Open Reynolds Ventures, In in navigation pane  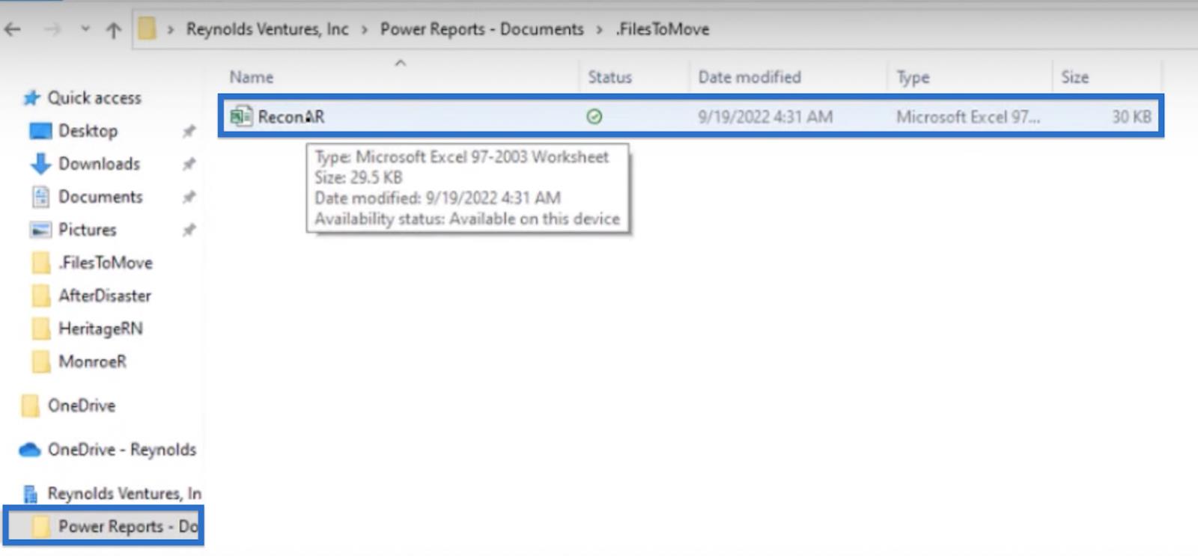(124, 494)
